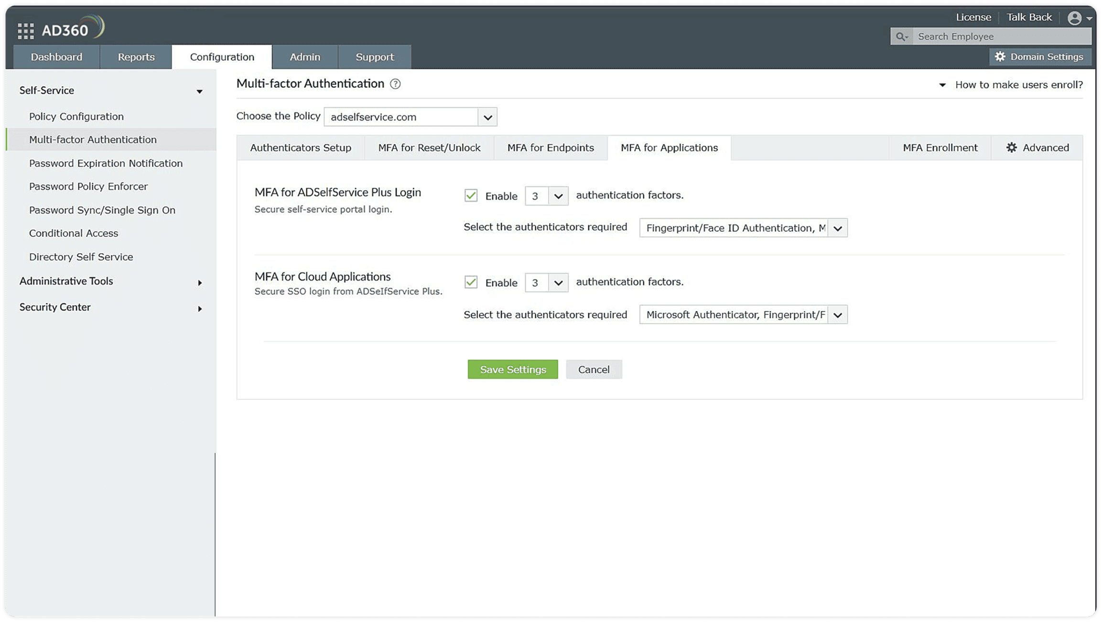Switch to MFA for Endpoints tab
This screenshot has height=622, width=1102.
(x=551, y=148)
